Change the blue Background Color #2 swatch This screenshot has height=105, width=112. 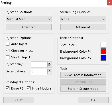coord(103,58)
